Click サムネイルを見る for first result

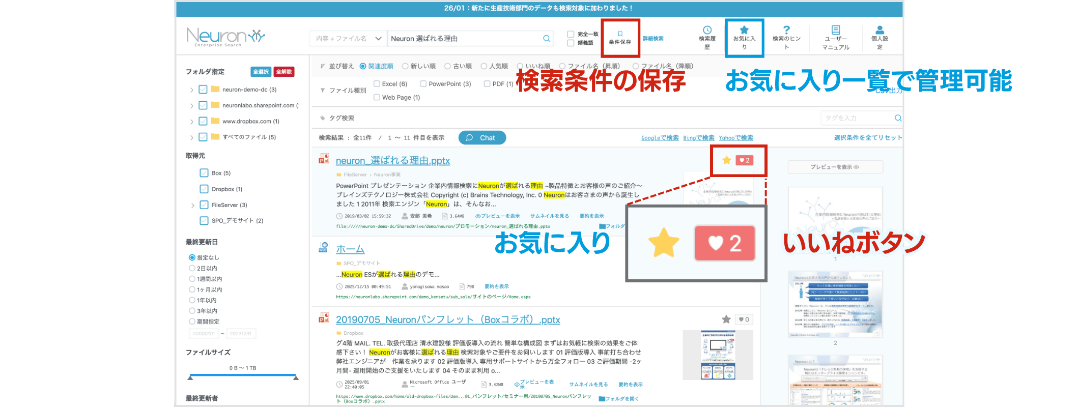550,216
